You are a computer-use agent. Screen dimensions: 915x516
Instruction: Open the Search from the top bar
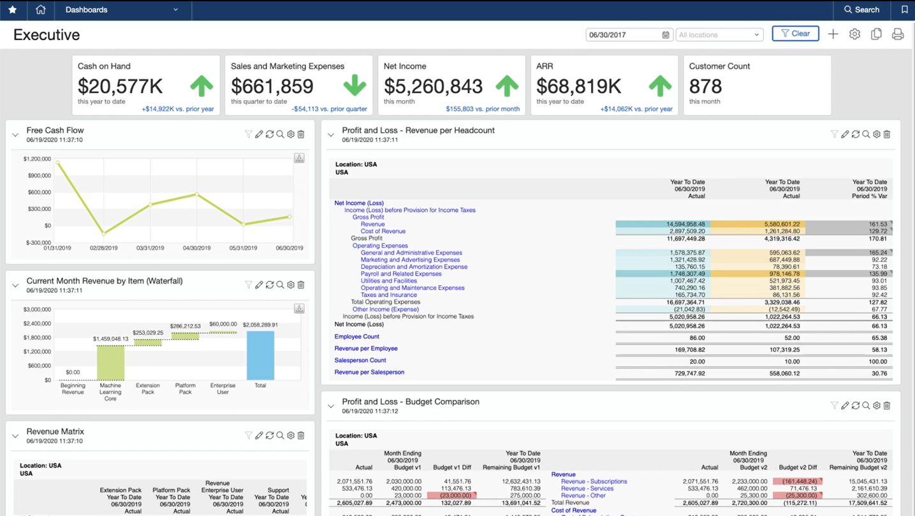[862, 10]
